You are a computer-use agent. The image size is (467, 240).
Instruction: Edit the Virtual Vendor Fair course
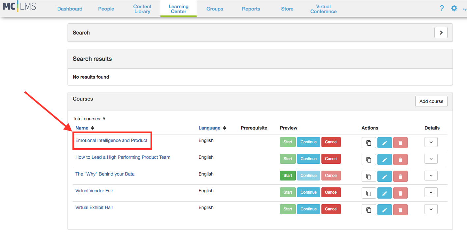click(x=384, y=193)
